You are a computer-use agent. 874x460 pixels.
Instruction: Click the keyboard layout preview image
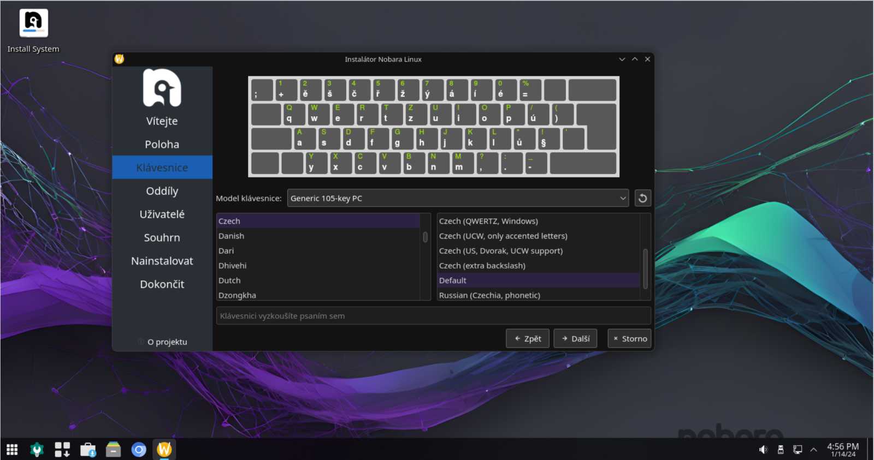click(x=434, y=127)
